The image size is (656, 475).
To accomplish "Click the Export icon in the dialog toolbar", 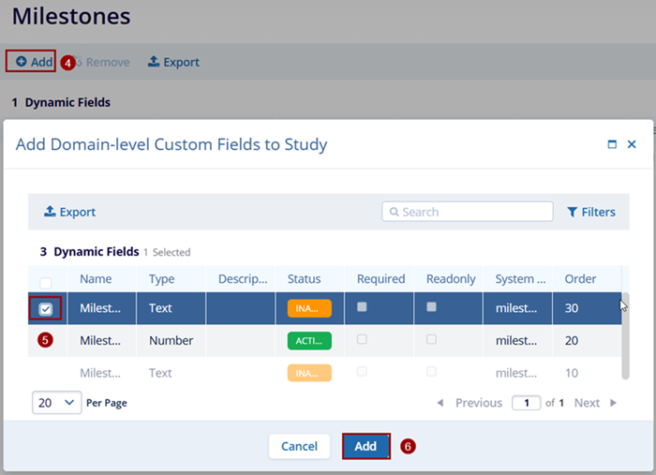I will tap(51, 213).
